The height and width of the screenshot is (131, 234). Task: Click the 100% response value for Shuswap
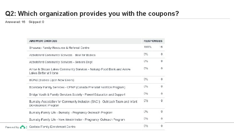tap(148, 47)
